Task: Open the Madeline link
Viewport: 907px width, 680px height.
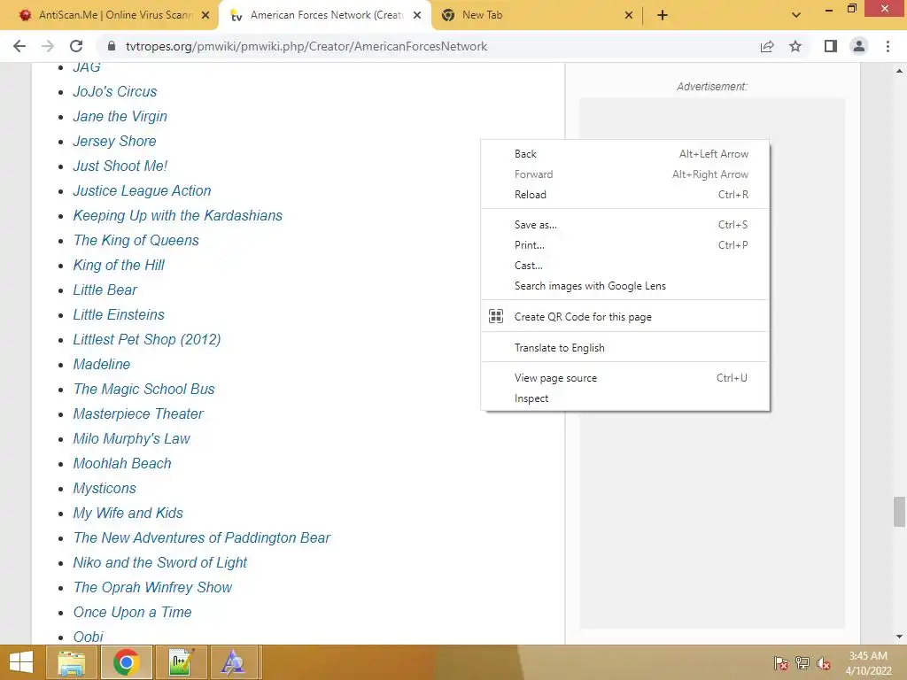Action: (x=101, y=364)
